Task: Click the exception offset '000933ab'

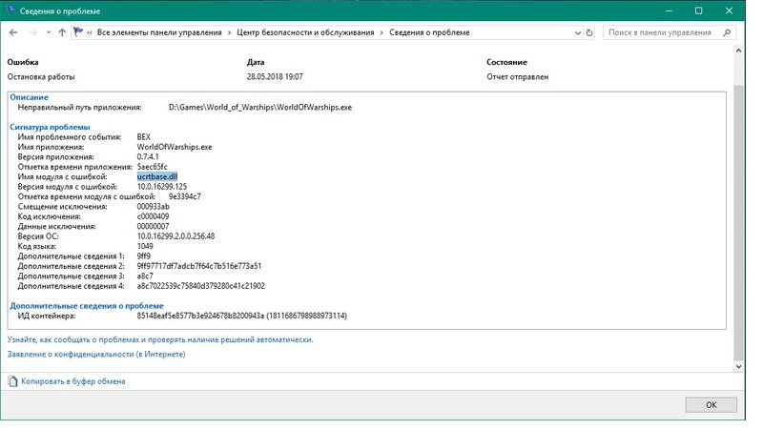Action: coord(153,206)
